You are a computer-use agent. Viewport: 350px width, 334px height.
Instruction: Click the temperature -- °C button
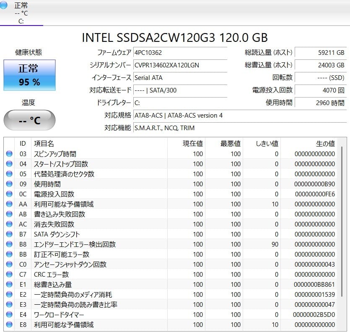tap(29, 121)
